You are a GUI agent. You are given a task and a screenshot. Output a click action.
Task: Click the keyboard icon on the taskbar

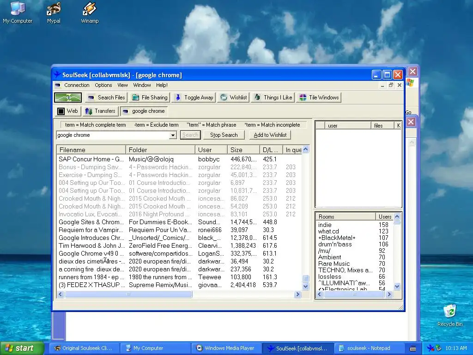pyautogui.click(x=413, y=349)
